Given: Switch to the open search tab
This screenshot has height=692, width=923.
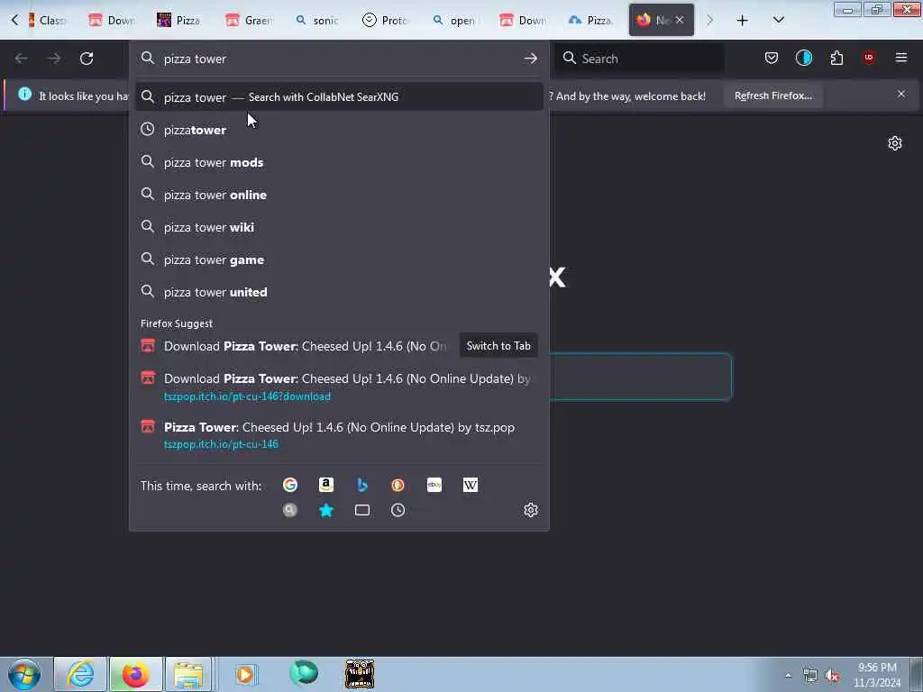Looking at the screenshot, I should pyautogui.click(x=454, y=20).
